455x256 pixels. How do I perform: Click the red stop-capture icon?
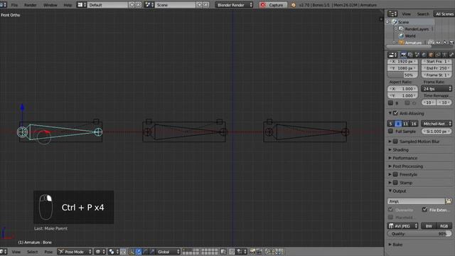[263, 5]
